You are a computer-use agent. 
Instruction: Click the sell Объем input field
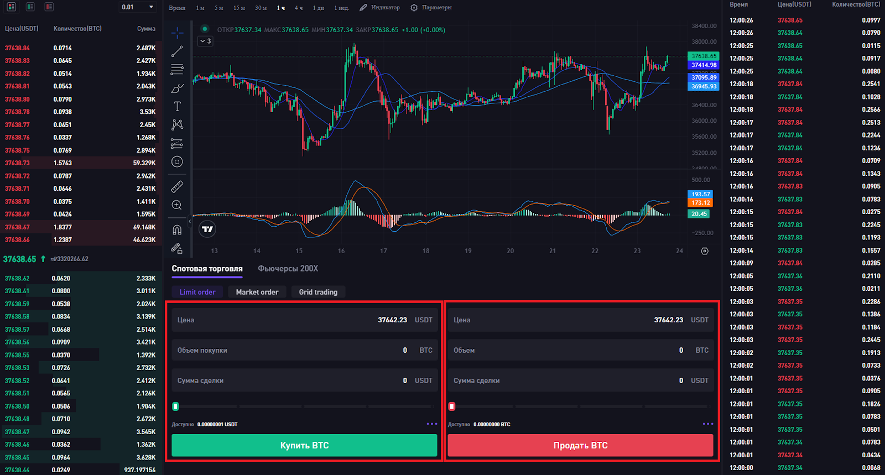pyautogui.click(x=581, y=350)
